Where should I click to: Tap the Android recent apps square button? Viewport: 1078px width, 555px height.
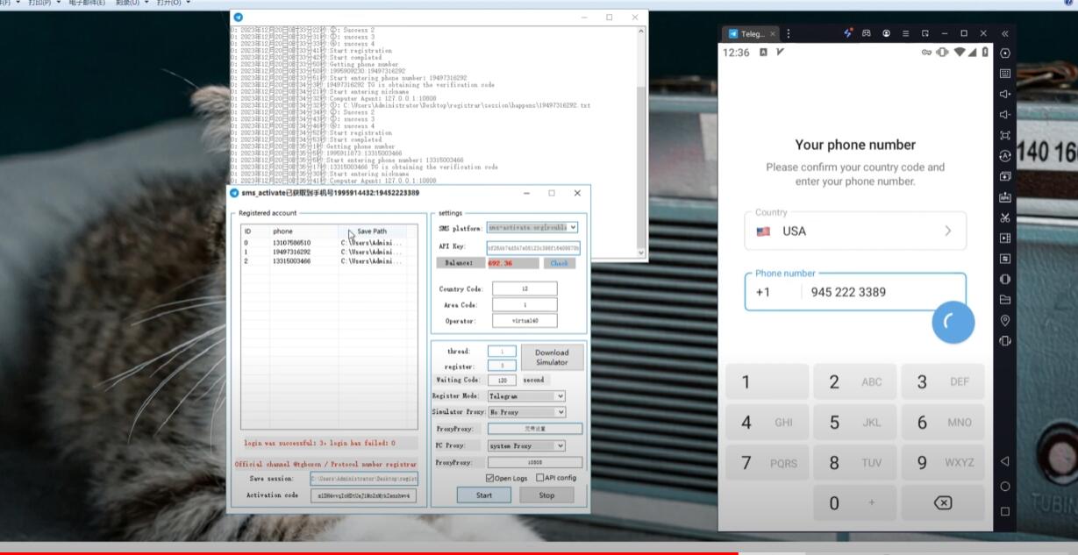[x=1005, y=511]
